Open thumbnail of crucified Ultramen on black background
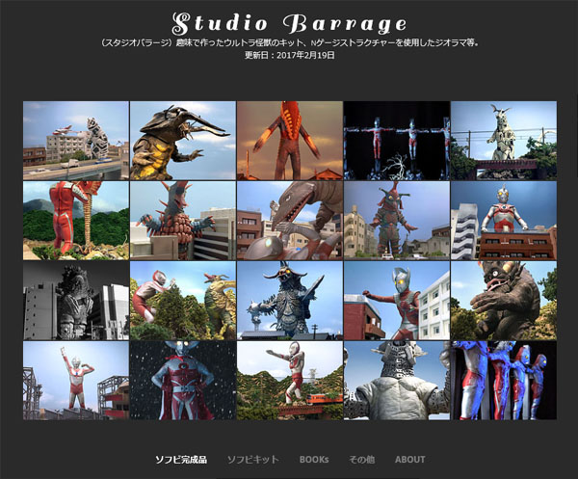Image resolution: width=578 pixels, height=479 pixels. (397, 141)
